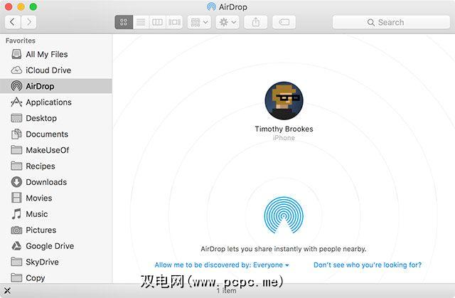455x298 pixels.
Task: Click the Pictures camera icon
Action: 16,230
